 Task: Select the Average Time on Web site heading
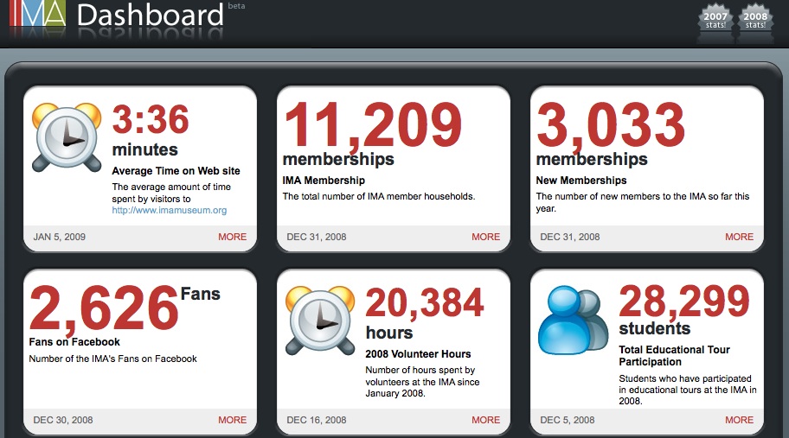click(176, 171)
